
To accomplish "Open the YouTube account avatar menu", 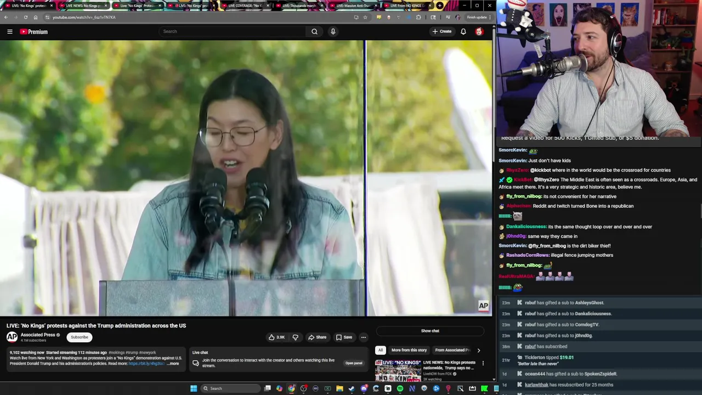I will (x=479, y=31).
